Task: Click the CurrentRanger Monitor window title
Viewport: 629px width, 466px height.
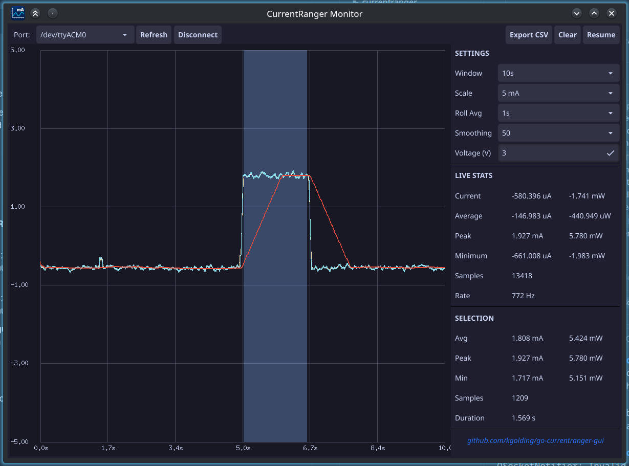Action: point(314,14)
